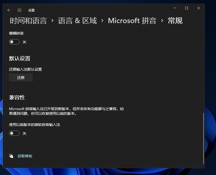Toggle the 模糊拼音 switch on
The image size is (216, 175).
(14, 42)
